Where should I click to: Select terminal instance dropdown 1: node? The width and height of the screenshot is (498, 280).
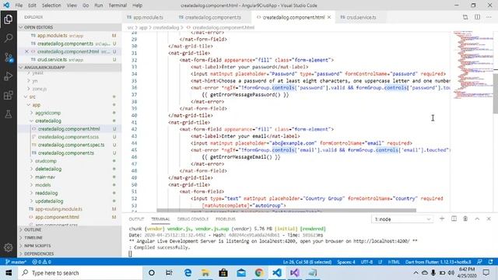point(402,219)
